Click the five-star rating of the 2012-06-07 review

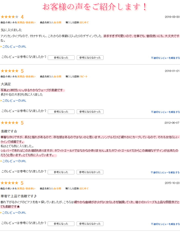[10, 123]
